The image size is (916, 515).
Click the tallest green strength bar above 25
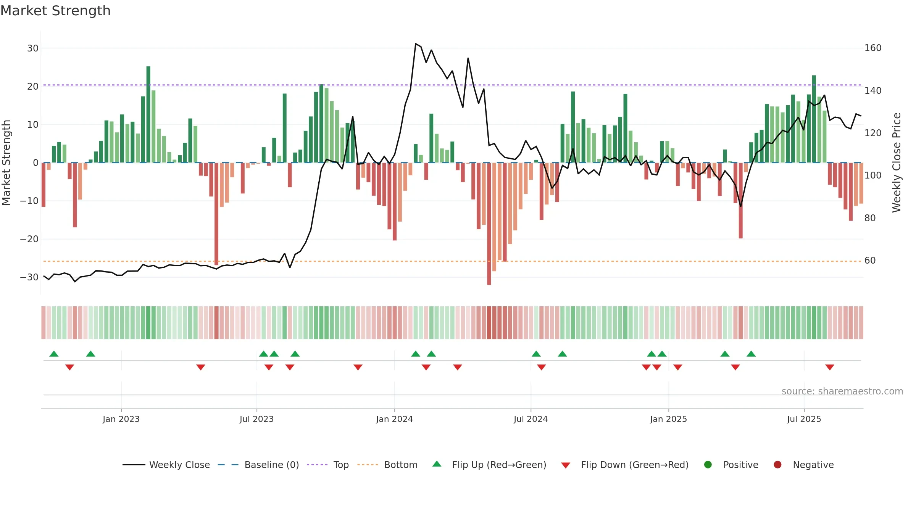tap(148, 114)
